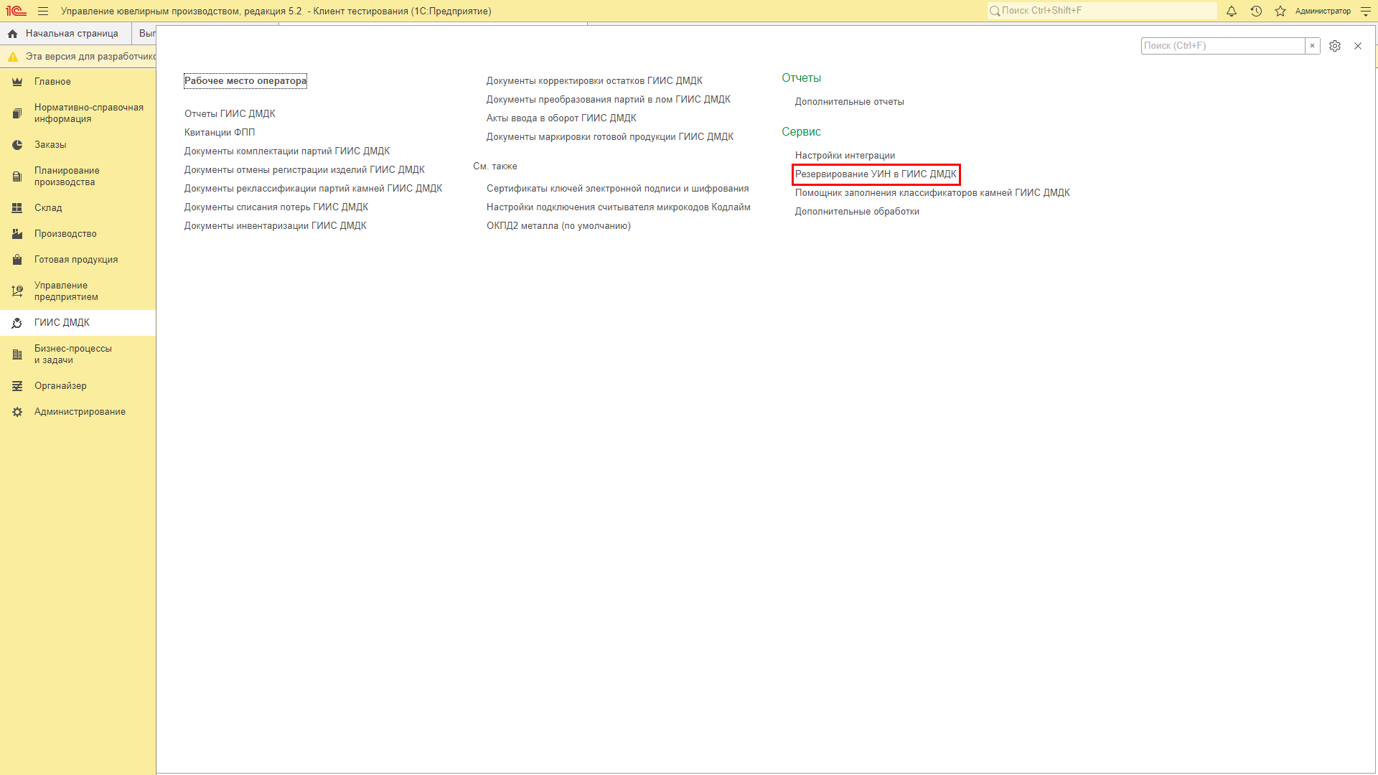Focus the panel search field Поиск (Ctrl+F)
Viewport: 1378px width, 775px height.
tap(1223, 46)
